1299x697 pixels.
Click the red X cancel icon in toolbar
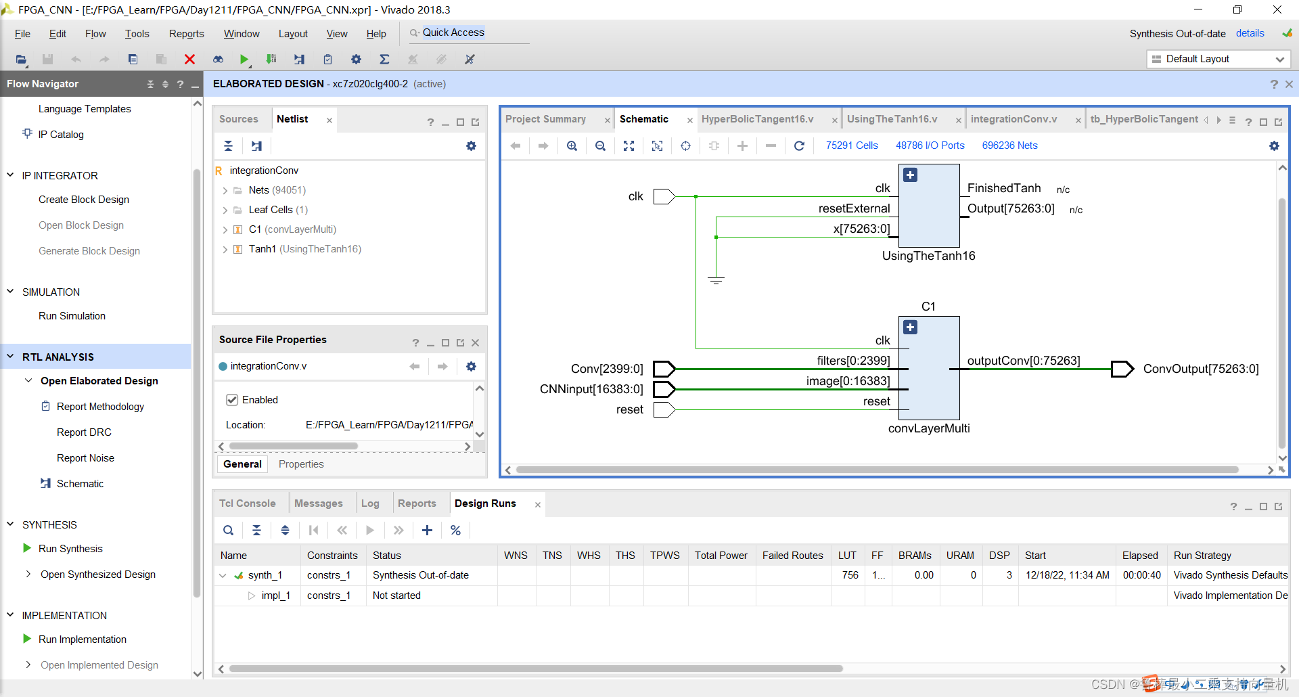(x=189, y=60)
